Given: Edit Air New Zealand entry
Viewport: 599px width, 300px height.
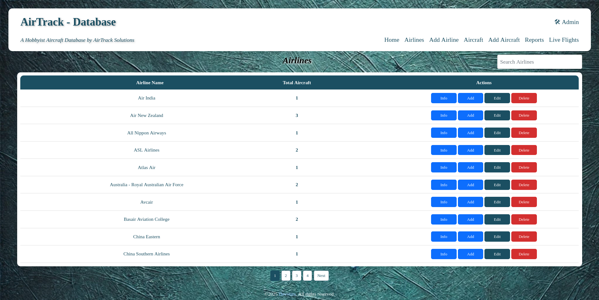Looking at the screenshot, I should (x=497, y=115).
